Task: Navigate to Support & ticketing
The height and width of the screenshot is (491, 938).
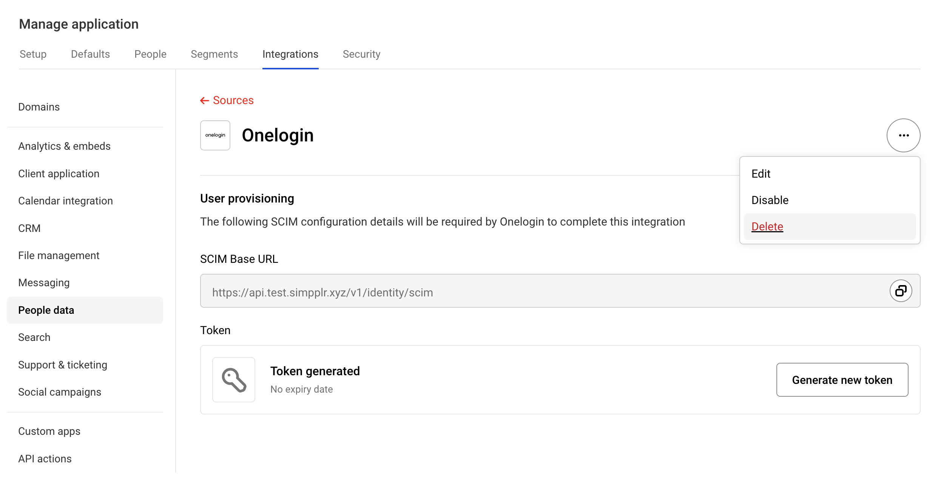Action: (x=63, y=365)
